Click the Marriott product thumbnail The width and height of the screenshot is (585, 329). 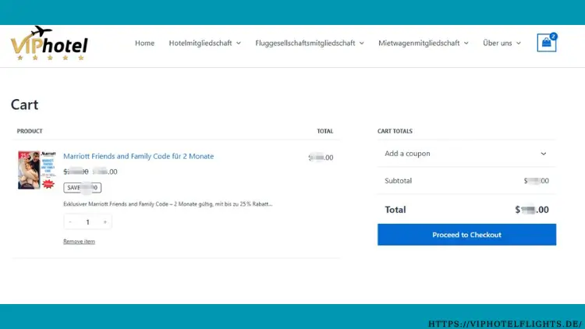click(37, 170)
